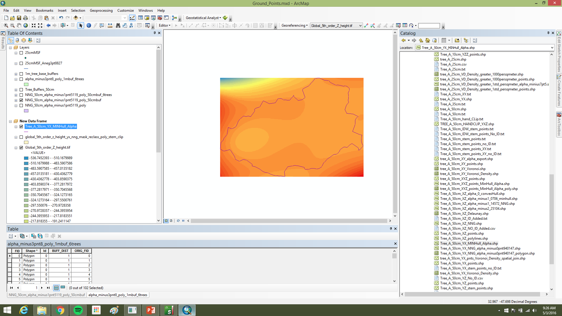Image resolution: width=562 pixels, height=316 pixels.
Task: Click the purple line symbol under Tree_A_50cm_YX_MINHull_Alpha
Action: tap(26, 132)
